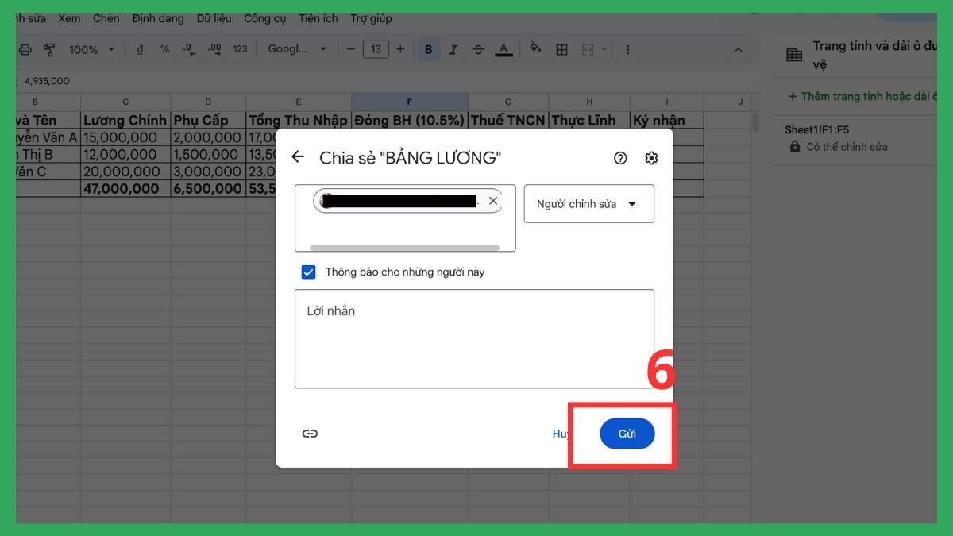Open the Người chỉnh sửa permission dropdown
Image resolution: width=953 pixels, height=536 pixels.
pyautogui.click(x=588, y=203)
